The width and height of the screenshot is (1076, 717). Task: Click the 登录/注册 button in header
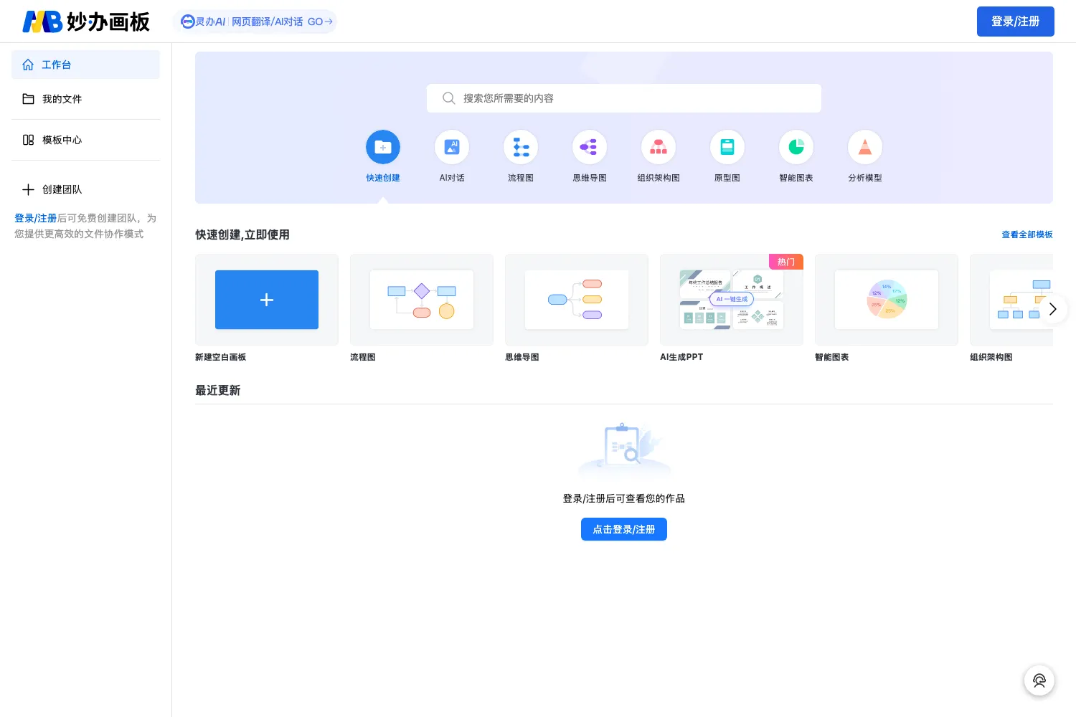1015,22
